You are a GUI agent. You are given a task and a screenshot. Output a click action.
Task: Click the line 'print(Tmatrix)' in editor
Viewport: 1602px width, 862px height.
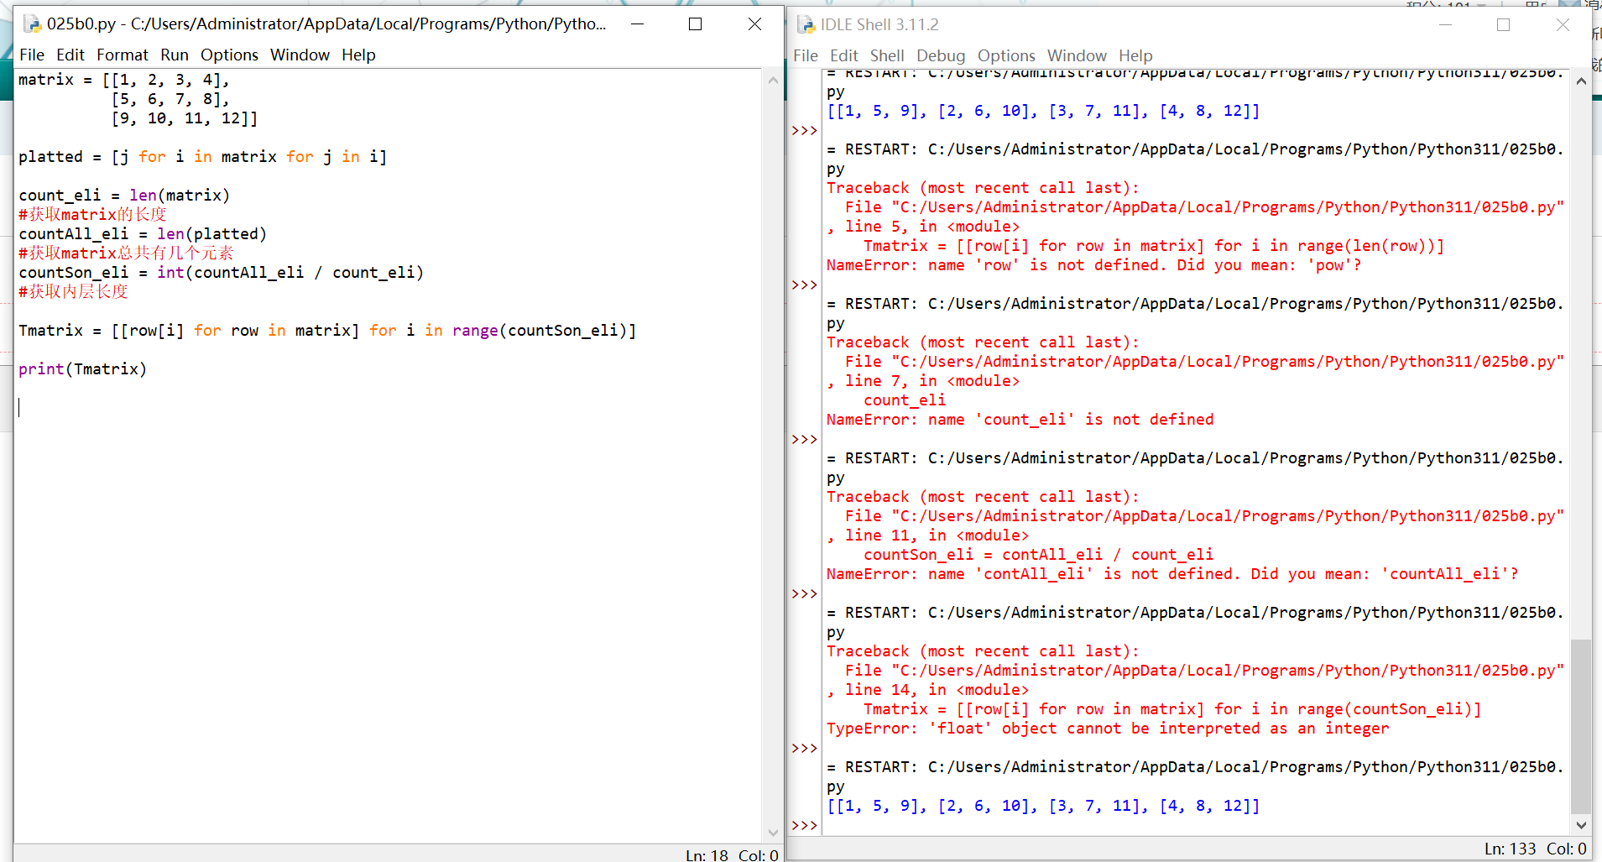pos(82,368)
